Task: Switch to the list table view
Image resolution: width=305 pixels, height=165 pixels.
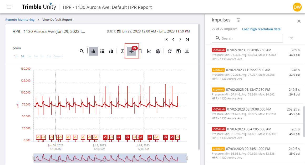Action: (x=102, y=51)
